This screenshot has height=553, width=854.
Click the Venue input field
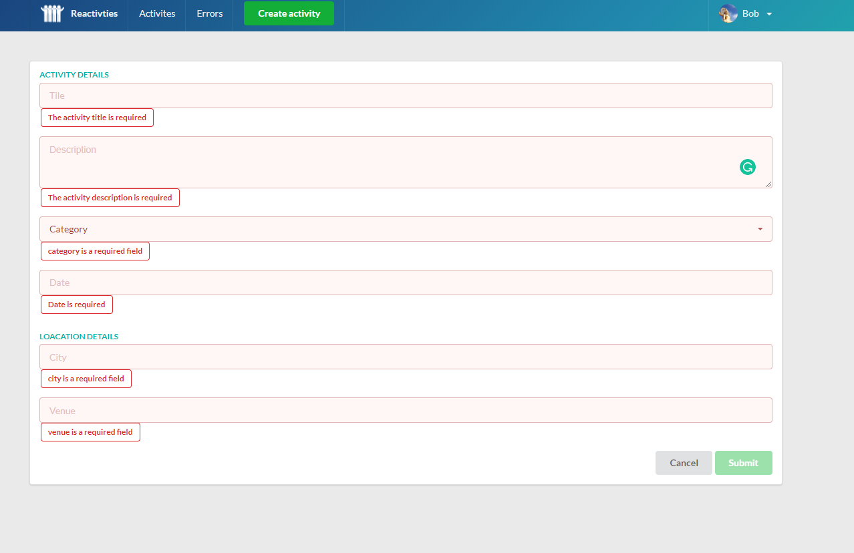pyautogui.click(x=406, y=409)
